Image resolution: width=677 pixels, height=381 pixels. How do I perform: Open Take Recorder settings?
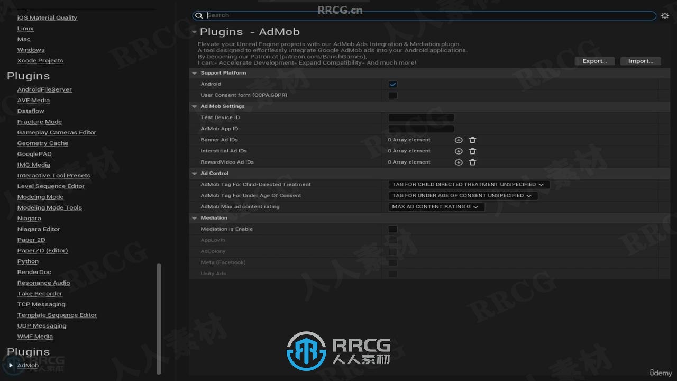tap(40, 294)
